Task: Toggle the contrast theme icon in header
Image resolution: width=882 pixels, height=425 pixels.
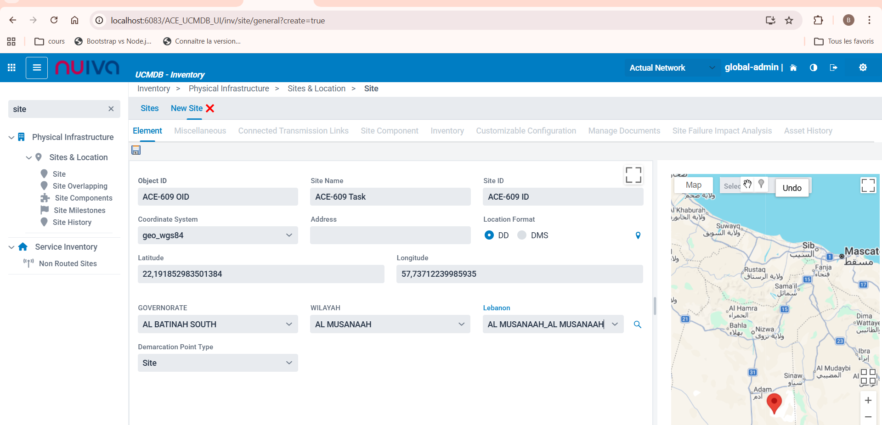Action: (x=814, y=67)
